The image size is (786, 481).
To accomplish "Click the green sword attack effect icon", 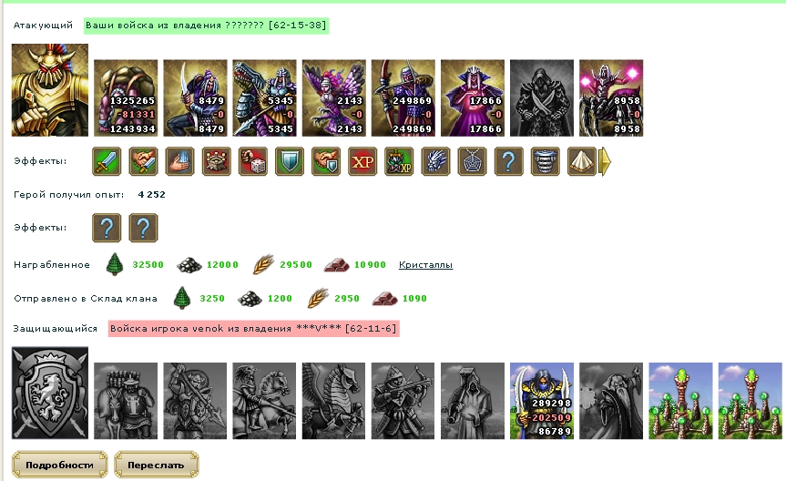I will (107, 161).
